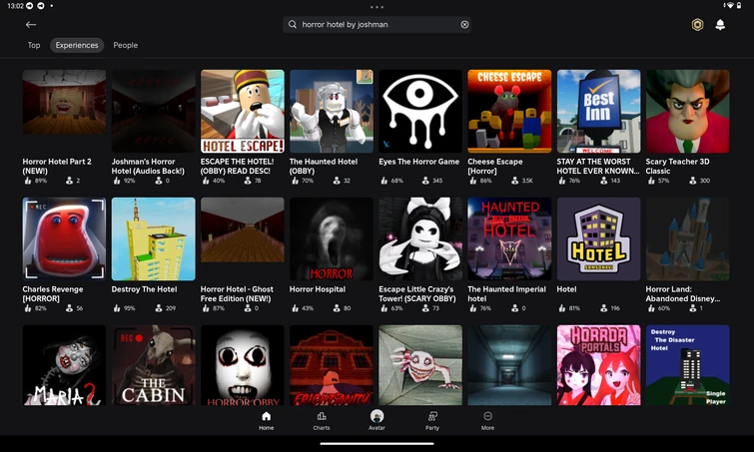754x452 pixels.
Task: Open Party in bottom navigation
Action: [432, 420]
